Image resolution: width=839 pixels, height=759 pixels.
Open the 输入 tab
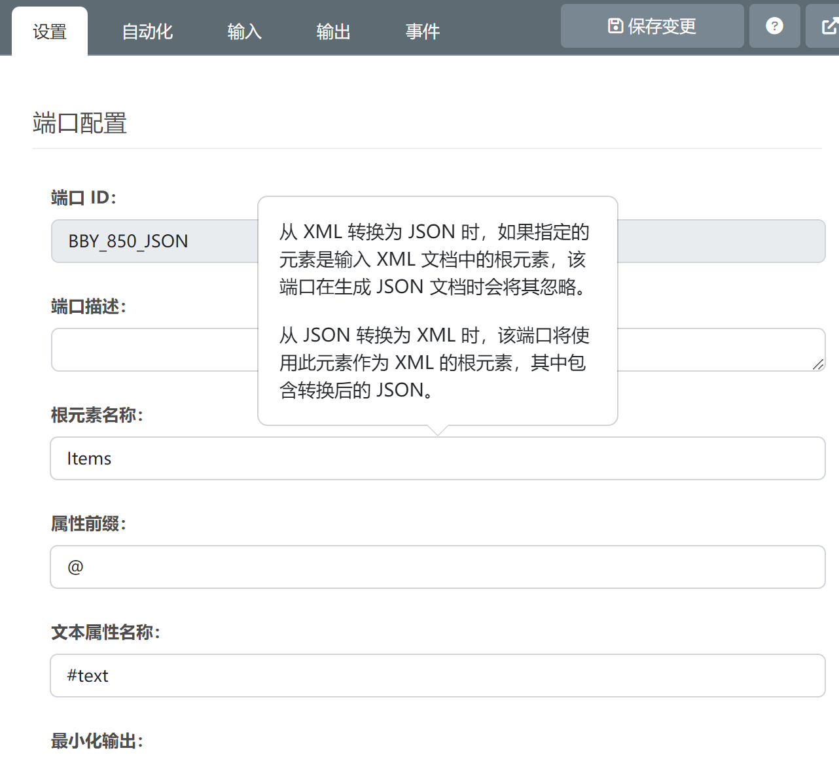pos(244,31)
